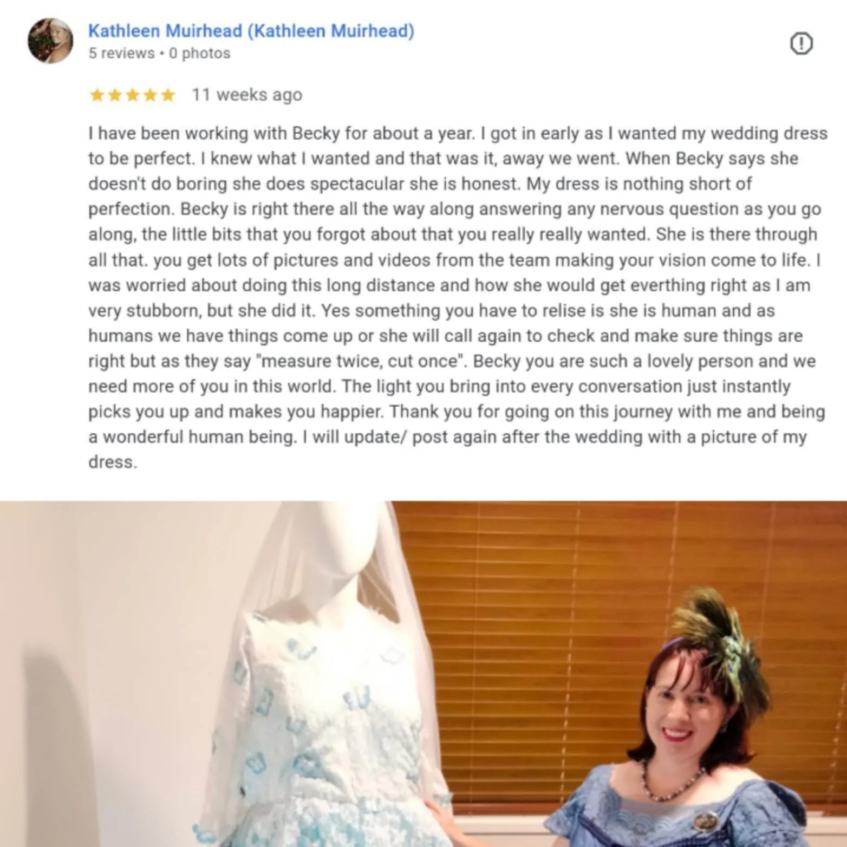Image resolution: width=847 pixels, height=847 pixels.
Task: Open Kathleen Muirhead's round profile avatar
Action: point(50,41)
